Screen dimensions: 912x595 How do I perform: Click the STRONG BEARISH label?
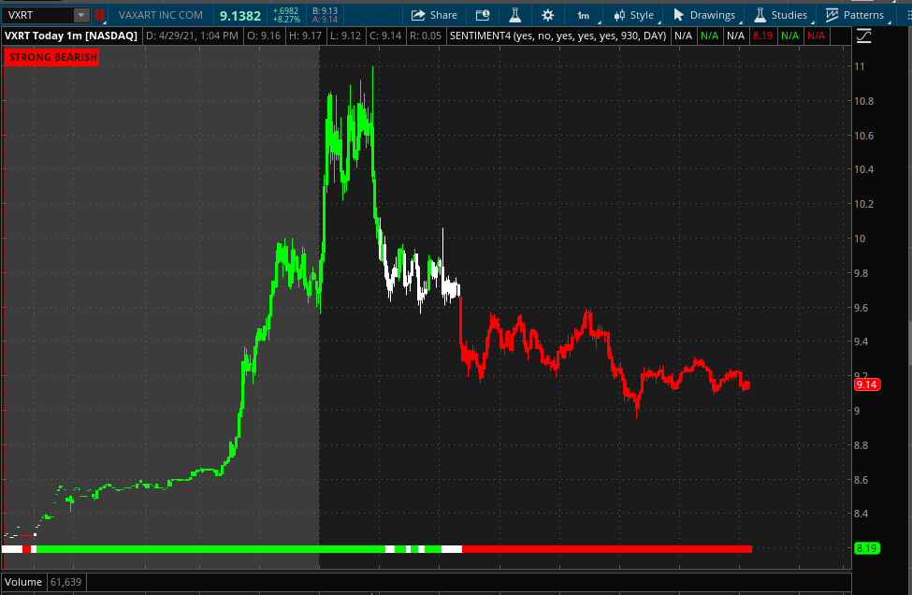(52, 57)
